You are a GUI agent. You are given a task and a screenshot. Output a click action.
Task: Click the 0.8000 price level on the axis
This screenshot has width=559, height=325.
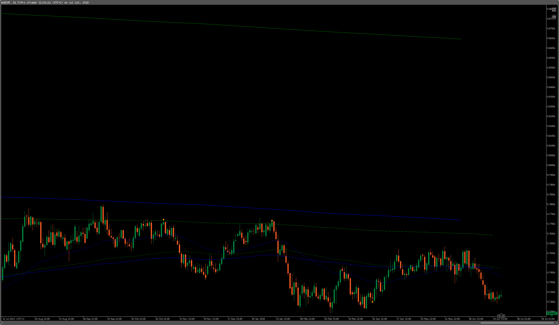pos(551,165)
